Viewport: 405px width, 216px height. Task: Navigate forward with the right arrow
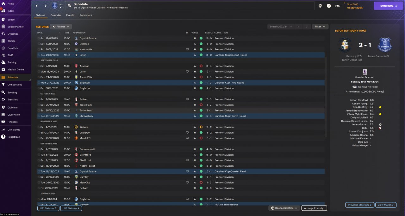tap(46, 6)
